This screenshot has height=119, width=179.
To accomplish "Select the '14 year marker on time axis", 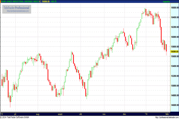I will tap(146, 114).
